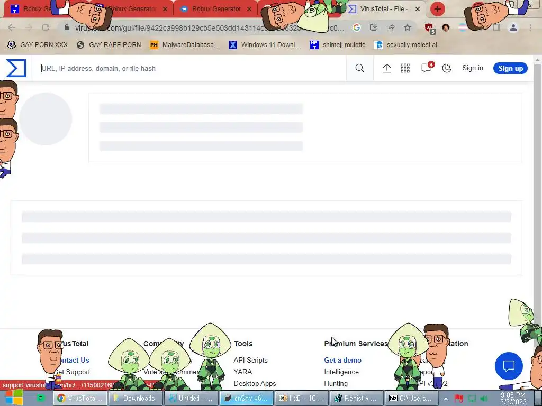The image size is (542, 406).
Task: Go back with the browser back arrow
Action: point(12,27)
